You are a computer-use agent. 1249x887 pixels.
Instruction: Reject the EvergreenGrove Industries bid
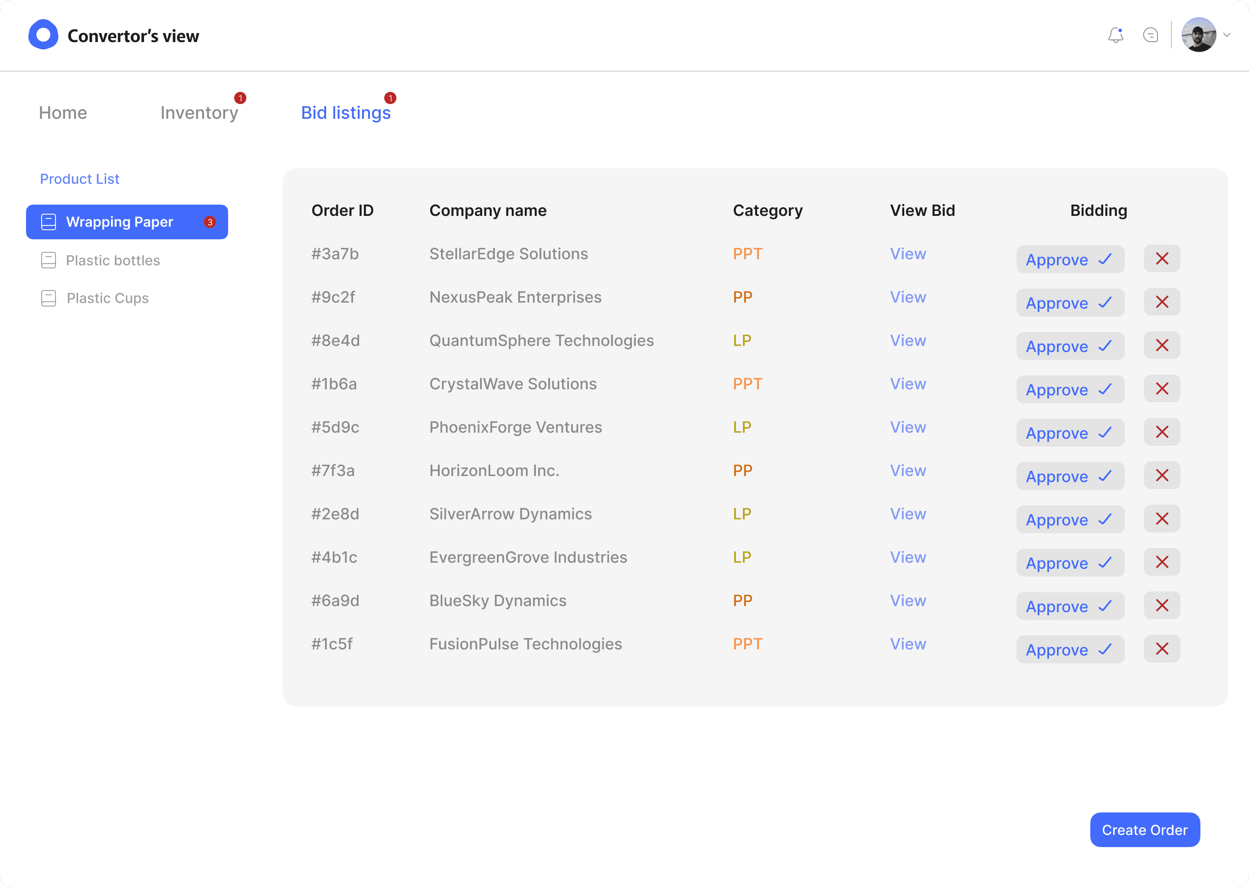click(x=1161, y=563)
